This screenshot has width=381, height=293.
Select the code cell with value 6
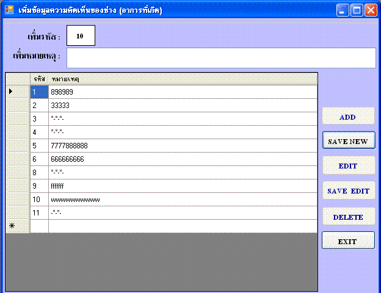coord(39,159)
